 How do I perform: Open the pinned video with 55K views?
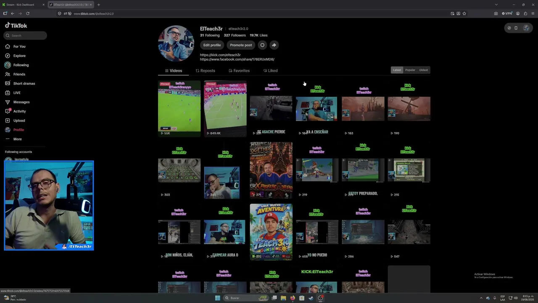pos(179,109)
